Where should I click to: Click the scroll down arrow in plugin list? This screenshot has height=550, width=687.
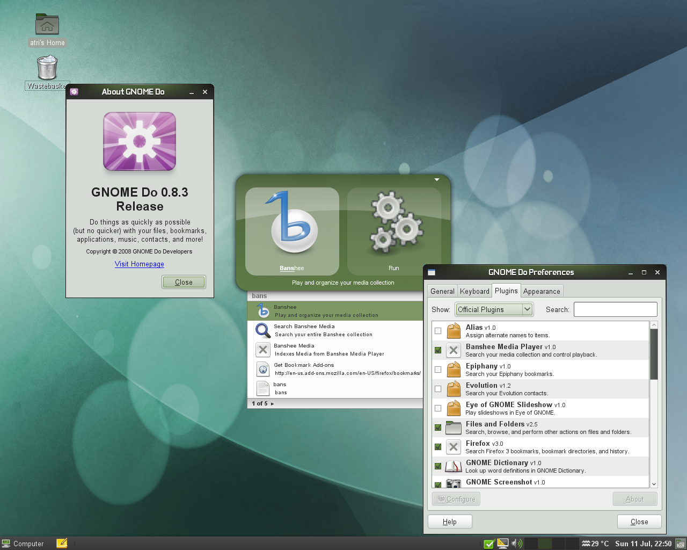[x=654, y=484]
